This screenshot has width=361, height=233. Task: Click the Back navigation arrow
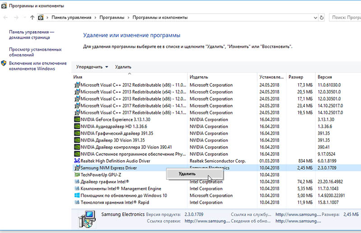click(x=5, y=18)
